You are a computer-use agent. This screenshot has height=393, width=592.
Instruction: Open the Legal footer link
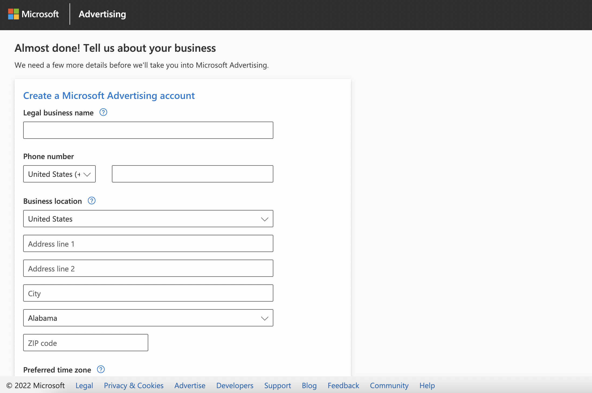pos(84,385)
